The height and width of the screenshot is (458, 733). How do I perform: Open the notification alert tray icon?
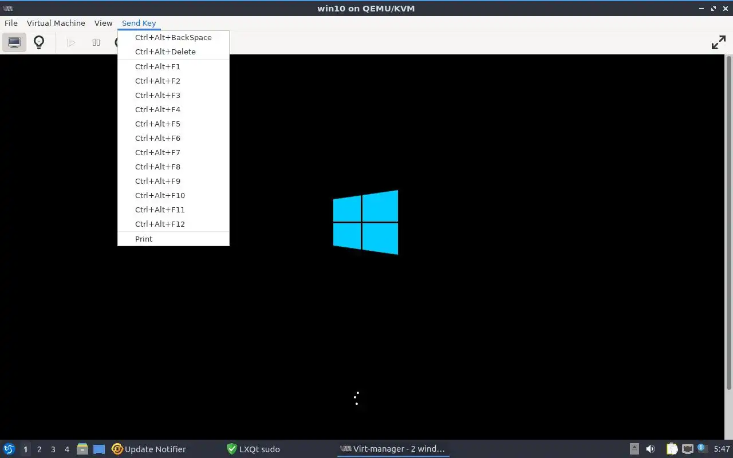pyautogui.click(x=703, y=449)
